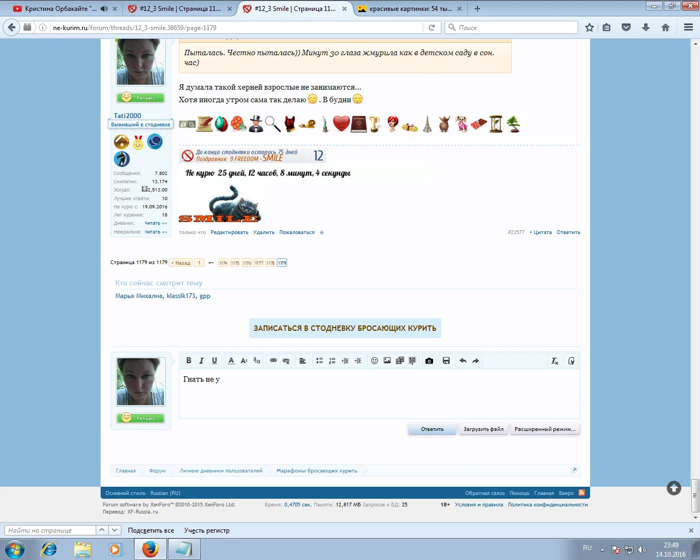Open klassik173's profile link
This screenshot has width=700, height=560.
click(x=181, y=296)
